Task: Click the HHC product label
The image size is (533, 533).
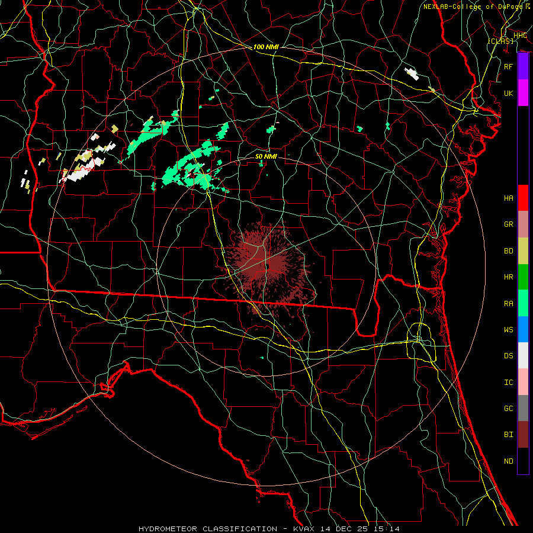Action: coord(520,35)
